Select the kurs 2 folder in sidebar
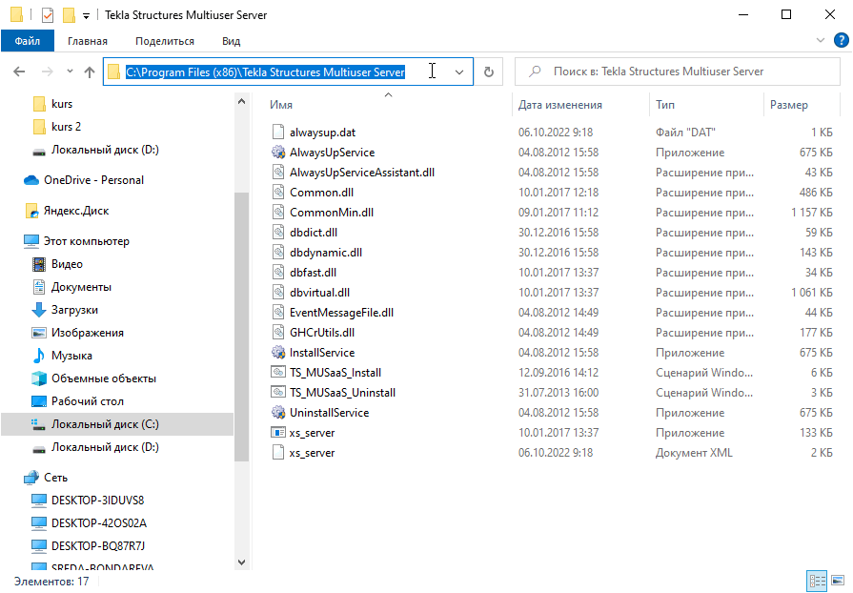The width and height of the screenshot is (853, 593). point(66,127)
